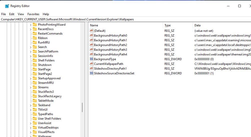Click the (Default) string value icon
The image size is (251, 137).
(91, 31)
